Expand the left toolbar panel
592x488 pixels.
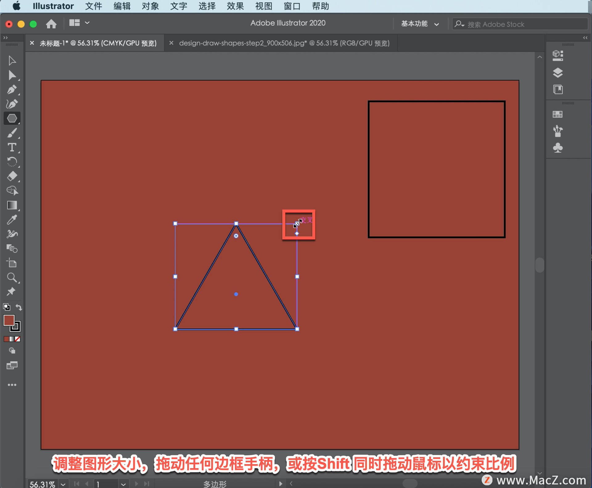click(5, 38)
